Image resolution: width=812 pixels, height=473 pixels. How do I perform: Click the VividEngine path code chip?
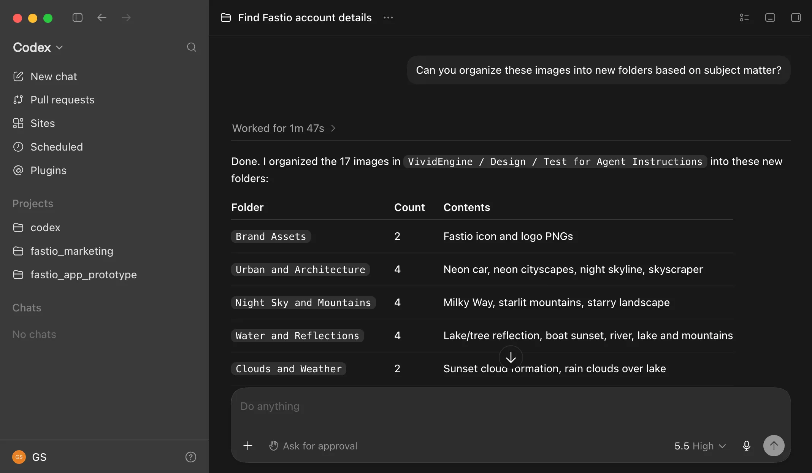coord(555,162)
